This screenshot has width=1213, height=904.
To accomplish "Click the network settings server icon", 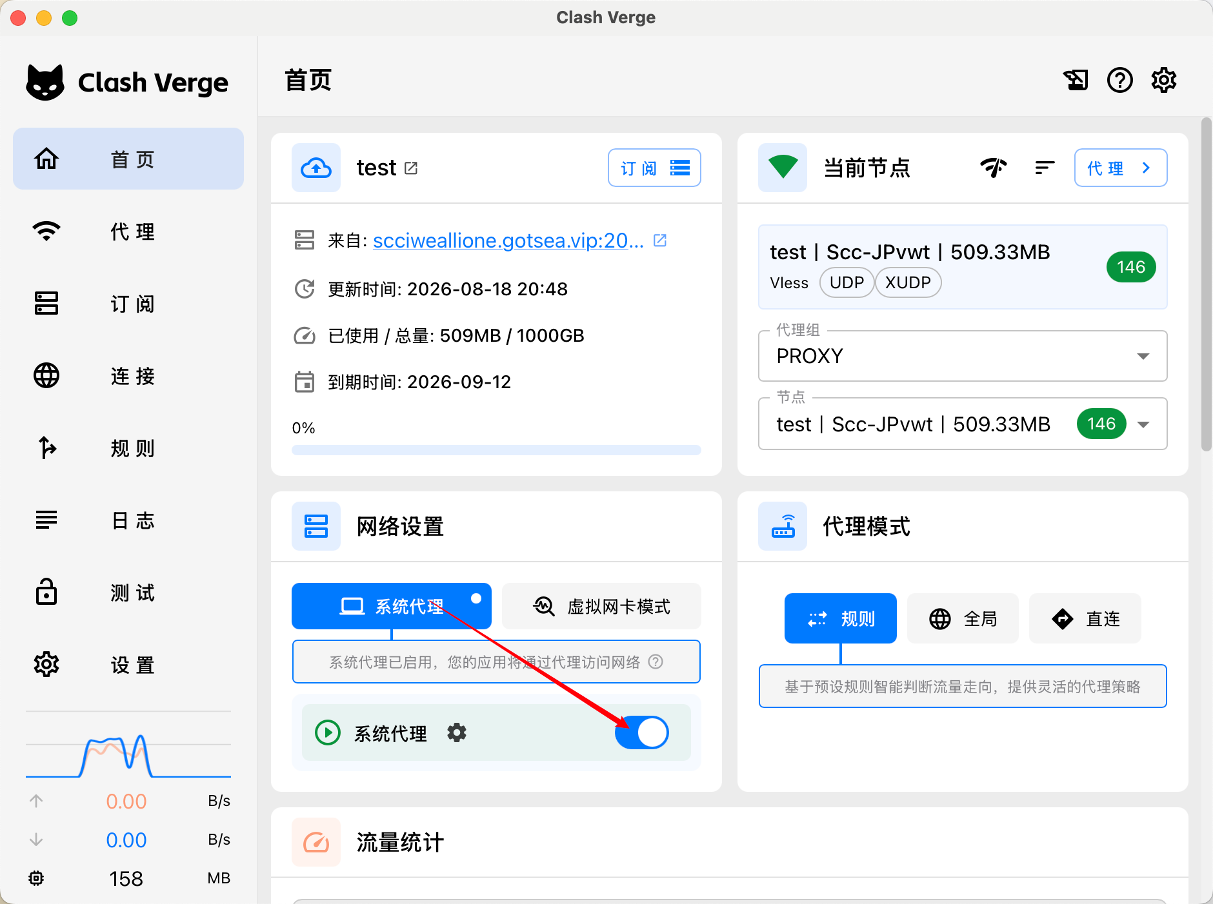I will tap(316, 526).
